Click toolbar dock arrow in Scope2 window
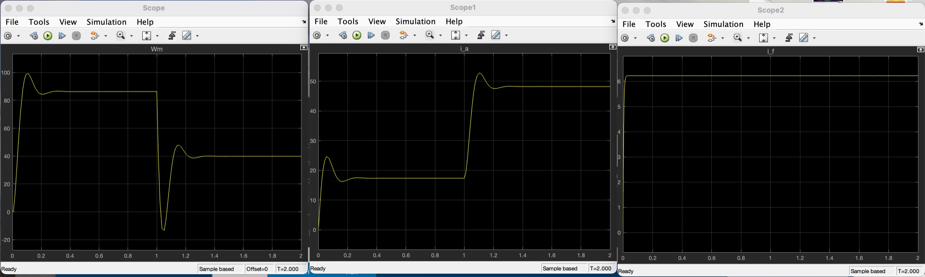Screen dimensions: 925x277 point(921,24)
